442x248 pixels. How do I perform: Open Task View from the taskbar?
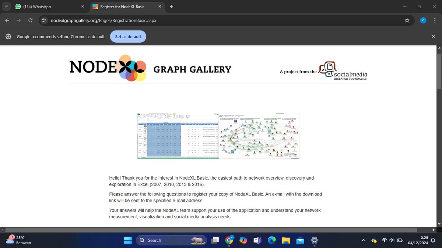click(215, 240)
